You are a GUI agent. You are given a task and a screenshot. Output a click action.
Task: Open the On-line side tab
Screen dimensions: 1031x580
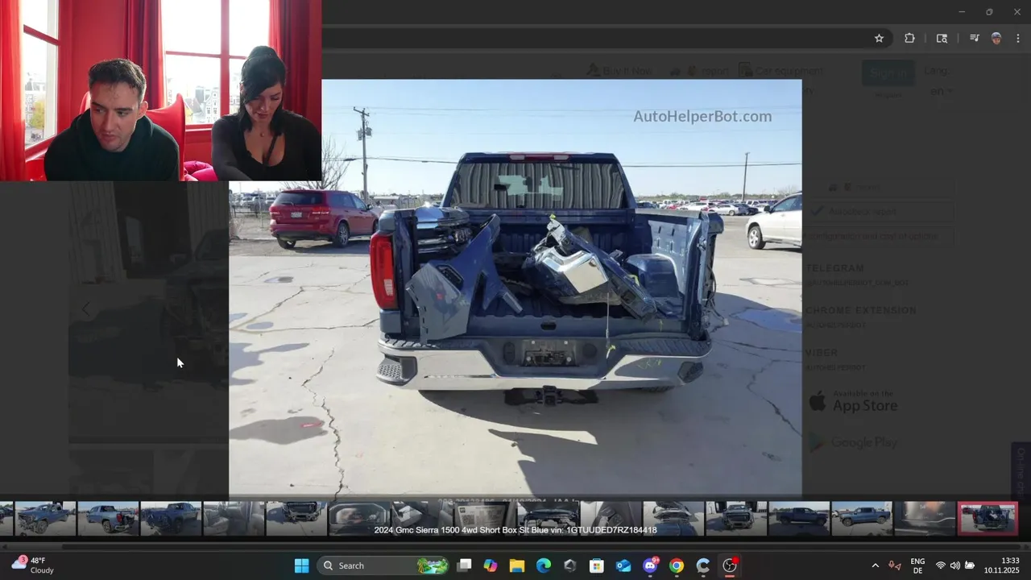point(1021,470)
